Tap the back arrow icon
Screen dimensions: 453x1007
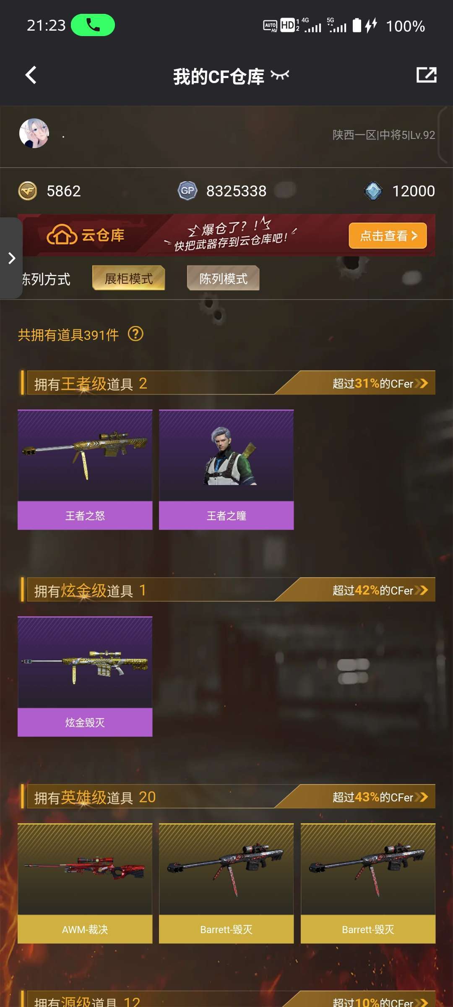31,76
